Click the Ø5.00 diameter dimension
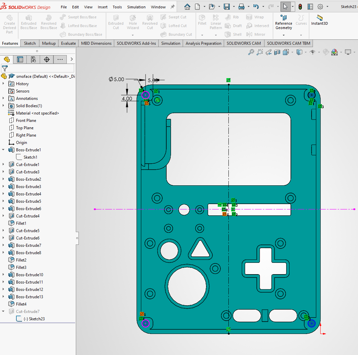 click(x=117, y=79)
